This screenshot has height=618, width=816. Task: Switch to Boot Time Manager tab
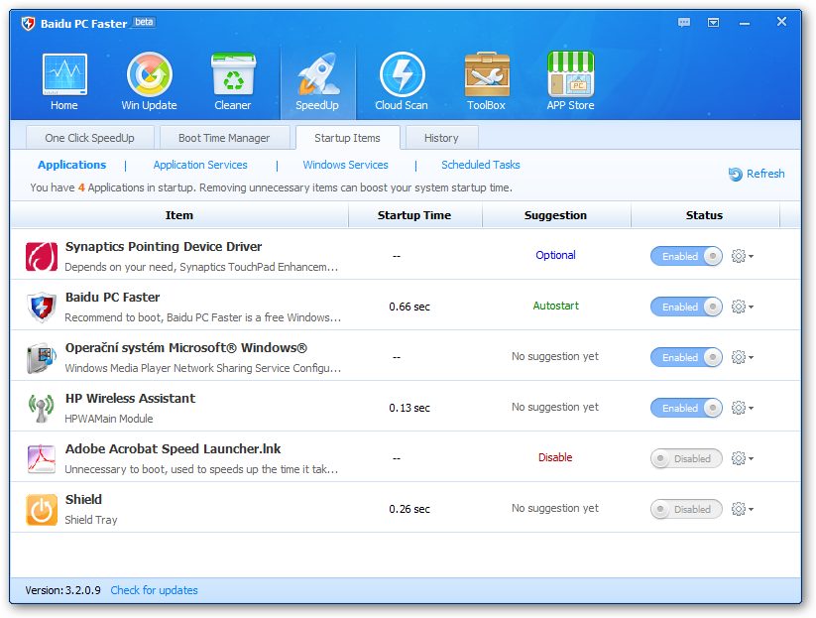coord(224,138)
